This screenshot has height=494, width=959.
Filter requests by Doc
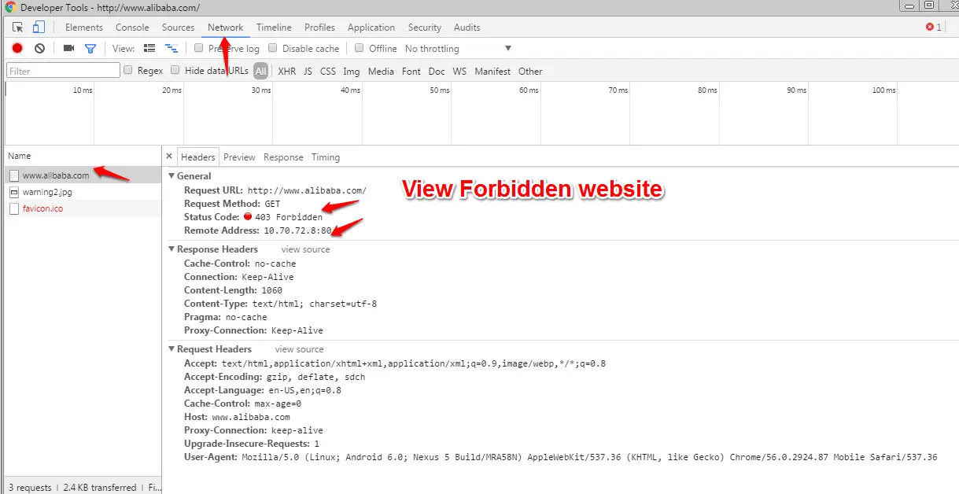pyautogui.click(x=437, y=71)
